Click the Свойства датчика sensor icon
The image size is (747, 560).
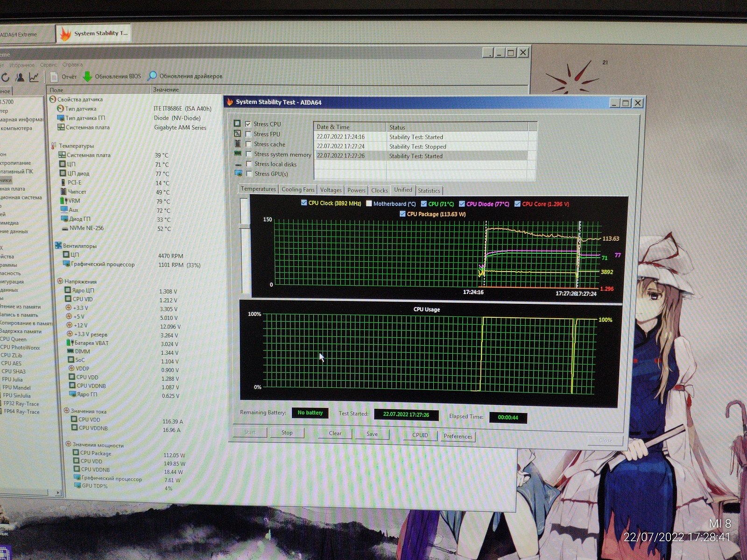52,99
